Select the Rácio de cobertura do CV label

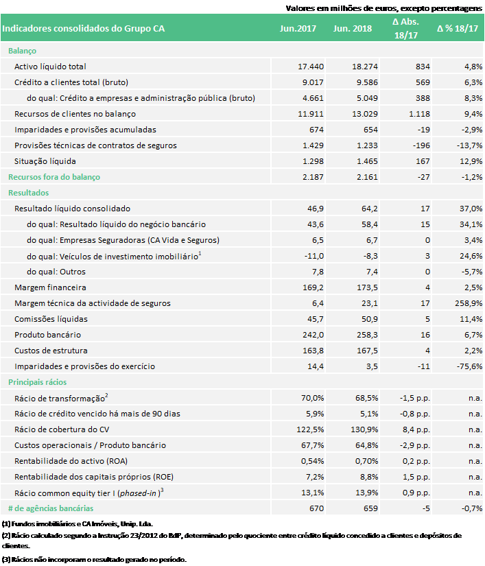click(x=62, y=429)
